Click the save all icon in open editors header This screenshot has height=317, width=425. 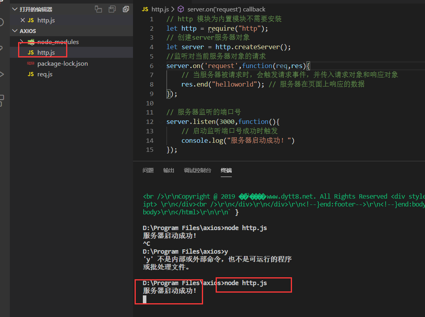pos(112,9)
